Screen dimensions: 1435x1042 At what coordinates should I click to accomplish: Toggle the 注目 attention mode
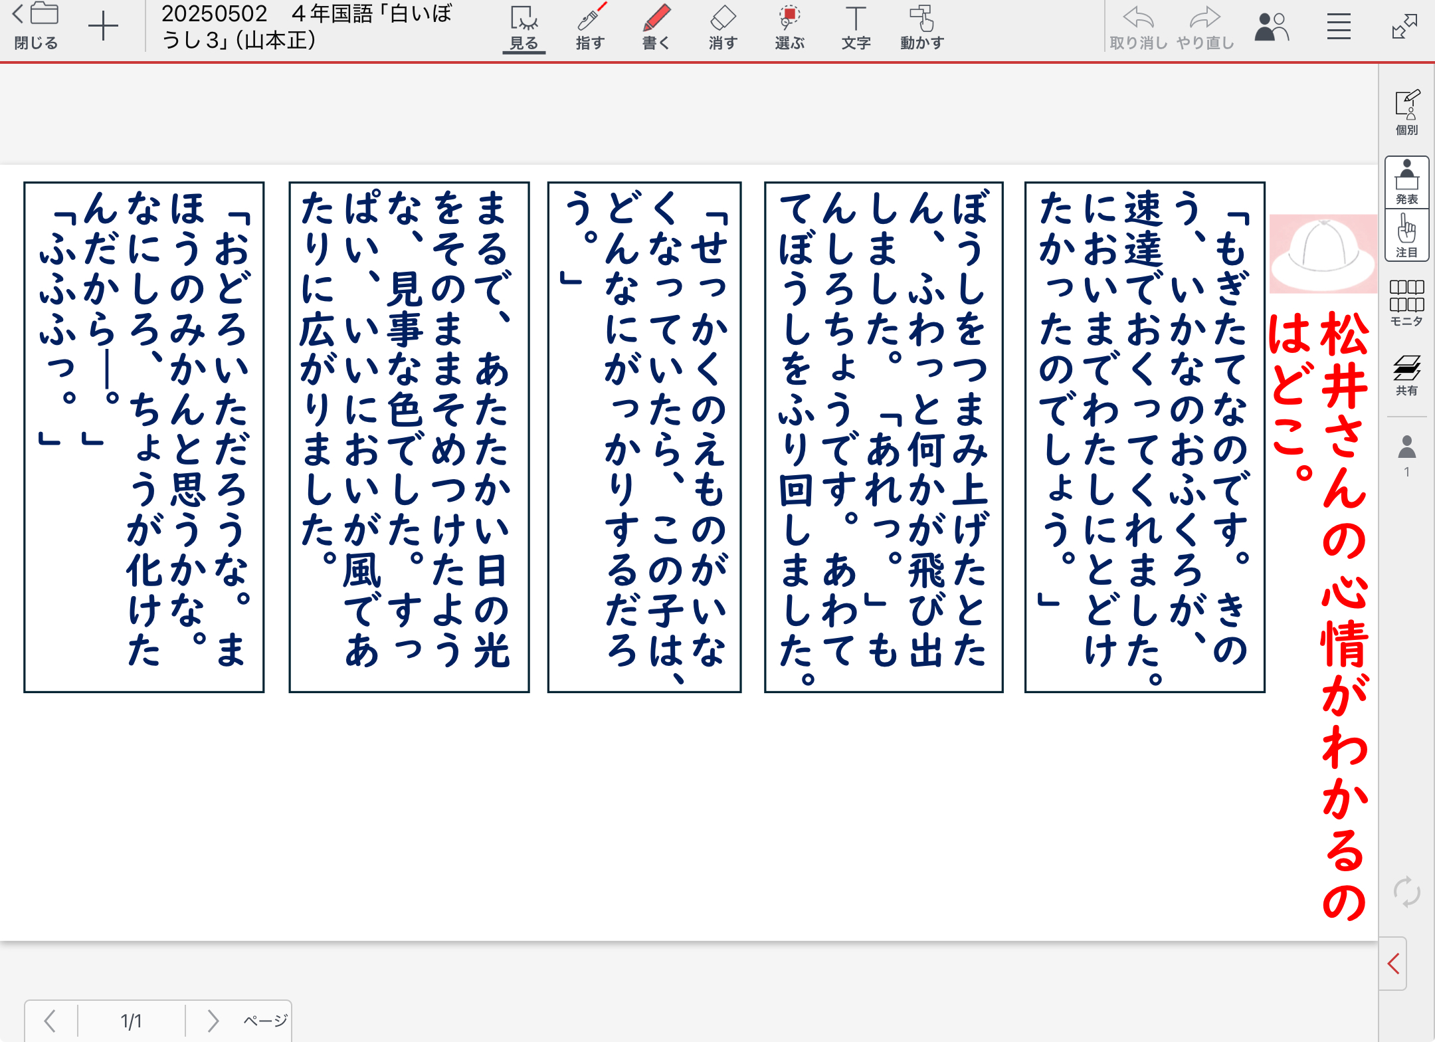[x=1406, y=235]
